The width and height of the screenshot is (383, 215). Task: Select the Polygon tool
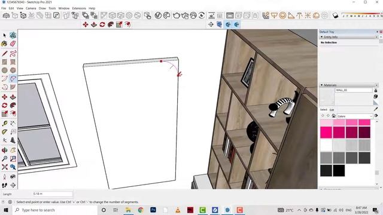click(x=13, y=70)
